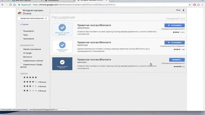Open first Приватная галочка ВКонтакте title
Viewport: 205px width, 115px height.
(x=94, y=25)
